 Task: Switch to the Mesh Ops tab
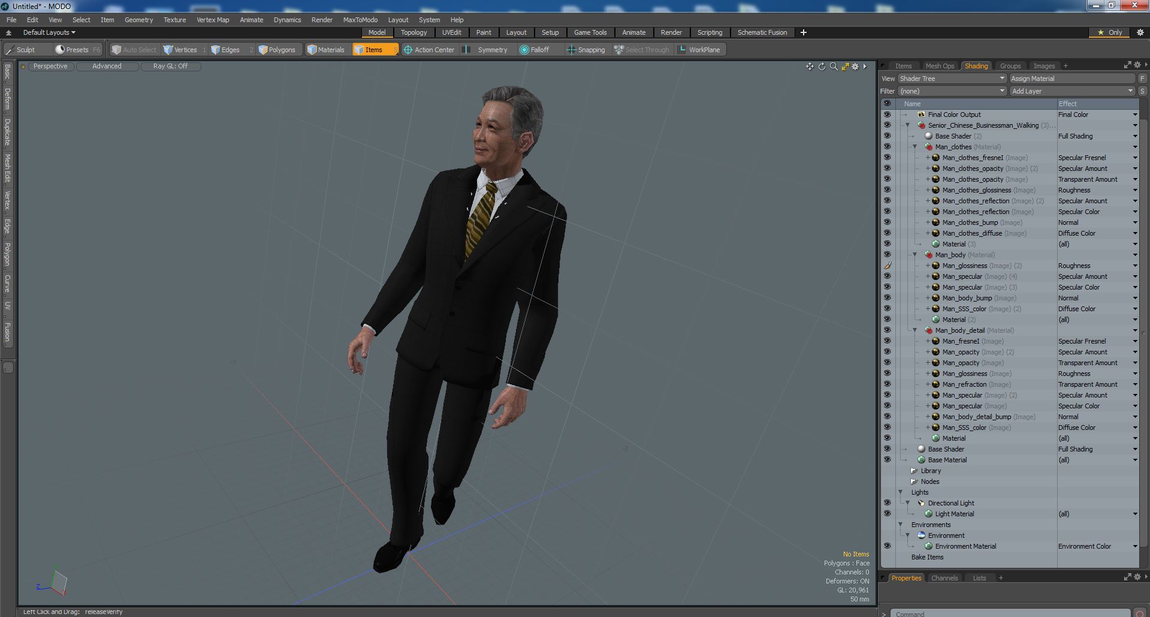click(x=940, y=66)
